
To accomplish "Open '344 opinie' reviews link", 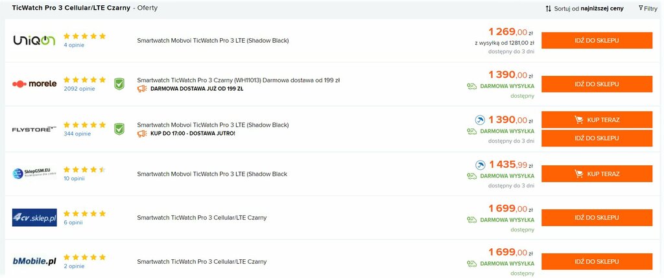I will coord(78,134).
